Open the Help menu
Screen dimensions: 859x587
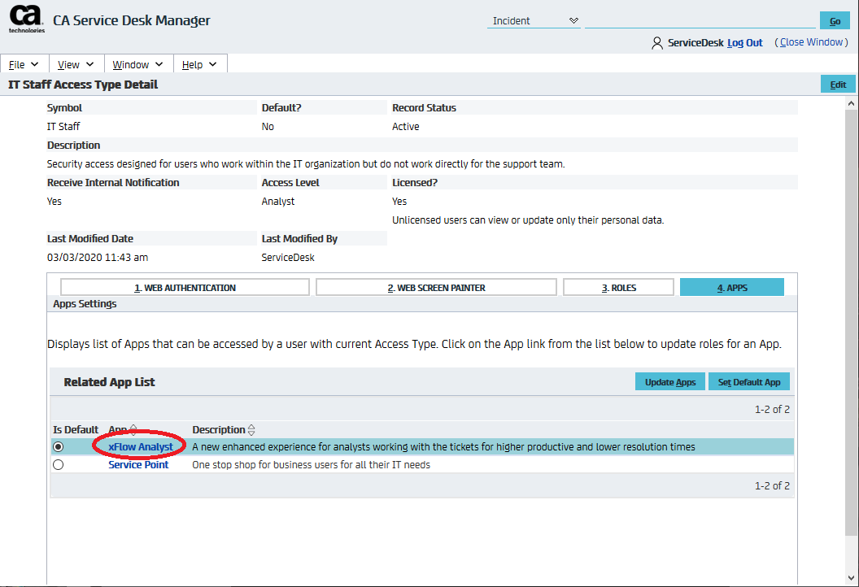(199, 65)
